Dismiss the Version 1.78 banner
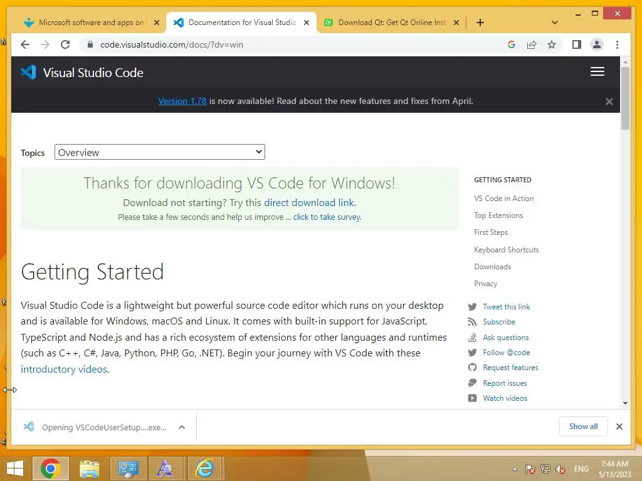642x481 pixels. click(x=609, y=101)
